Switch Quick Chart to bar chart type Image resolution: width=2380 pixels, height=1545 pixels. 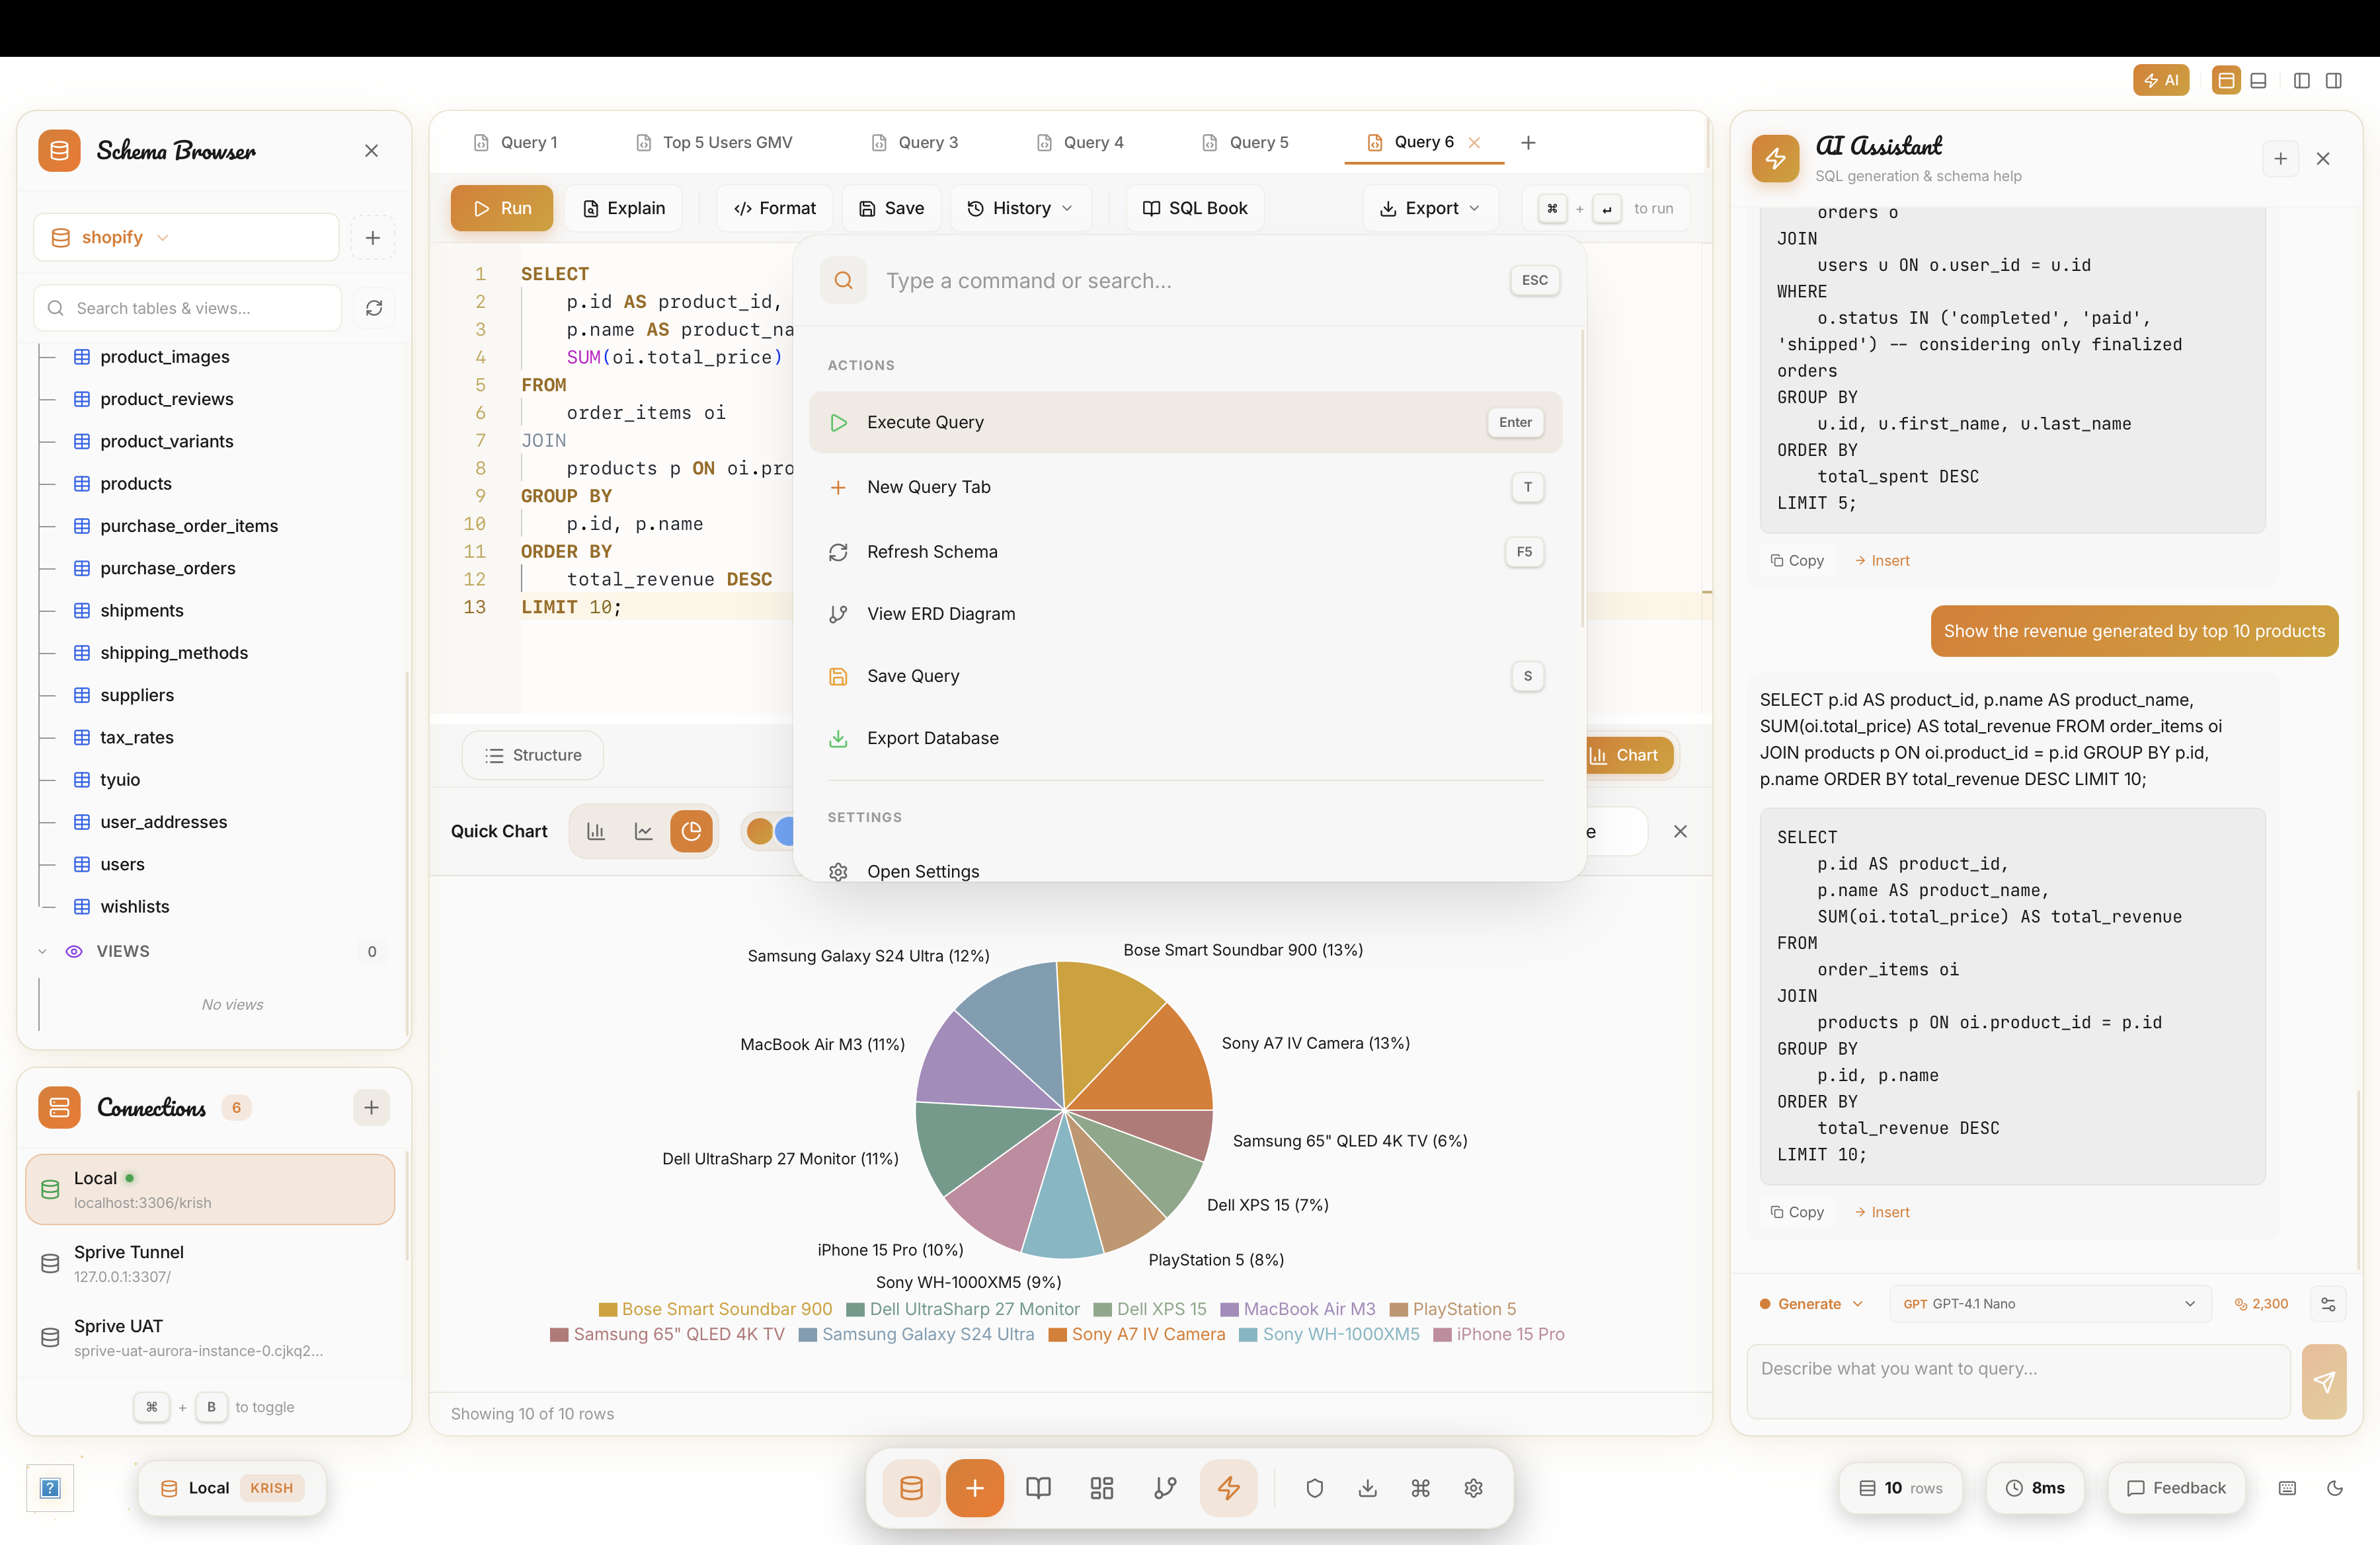point(596,831)
